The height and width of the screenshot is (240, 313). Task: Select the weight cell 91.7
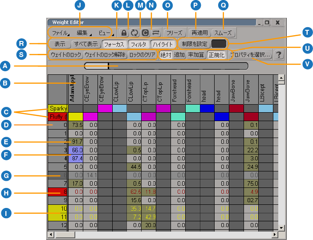[76, 142]
